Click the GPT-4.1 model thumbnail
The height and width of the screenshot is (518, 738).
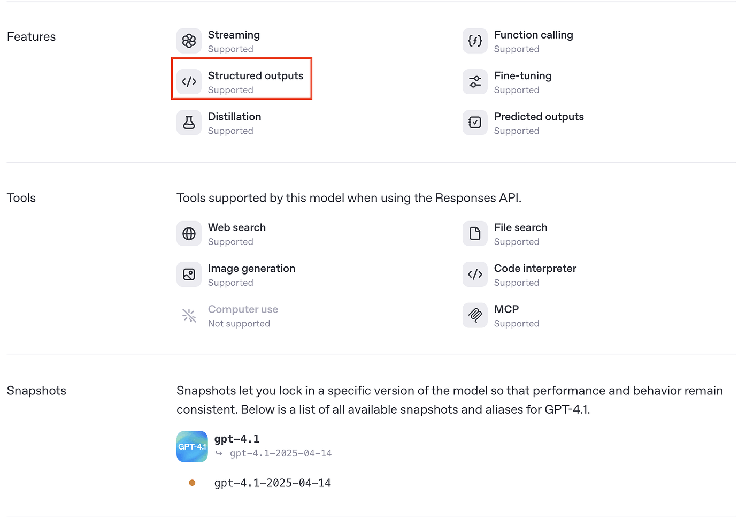pos(191,446)
